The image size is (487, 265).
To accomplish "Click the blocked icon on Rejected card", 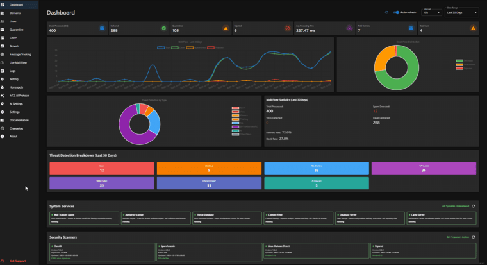I will (x=287, y=28).
